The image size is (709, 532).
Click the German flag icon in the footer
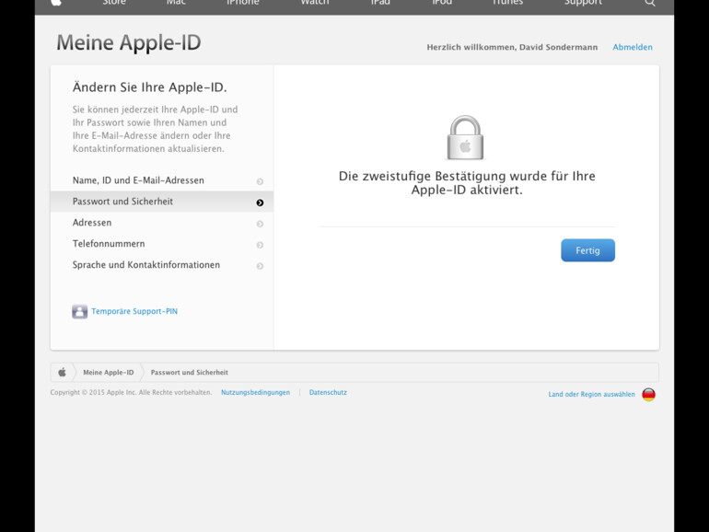[648, 394]
